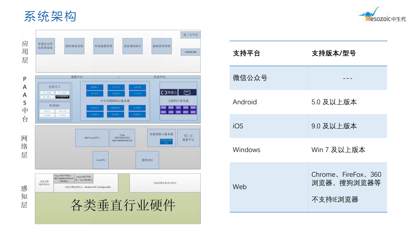Click the 百度天工 label
Viewport: 417px width, 234px height.
pyautogui.click(x=54, y=87)
